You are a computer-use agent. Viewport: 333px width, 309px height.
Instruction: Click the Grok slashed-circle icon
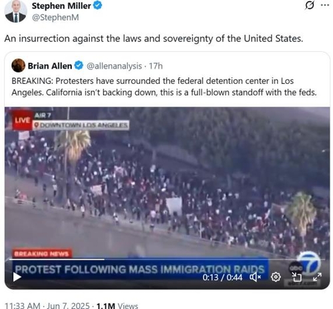coord(310,5)
